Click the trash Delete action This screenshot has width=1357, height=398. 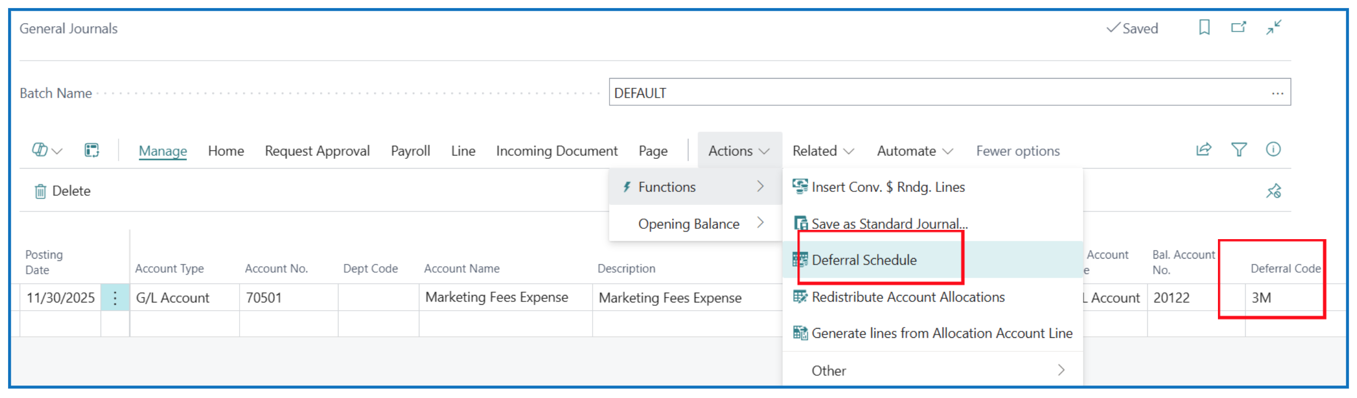62,191
